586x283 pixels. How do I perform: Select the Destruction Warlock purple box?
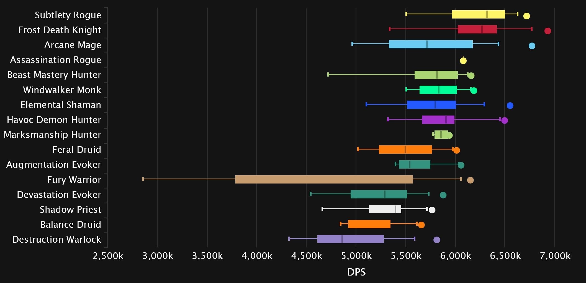tap(350, 239)
